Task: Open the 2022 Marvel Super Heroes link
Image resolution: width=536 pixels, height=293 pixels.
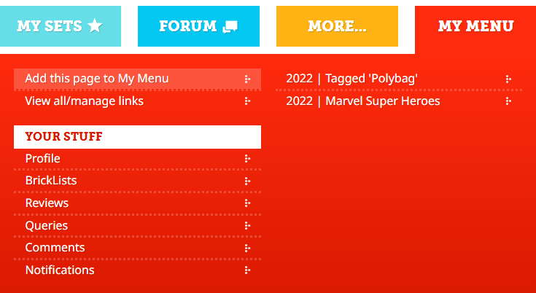Action: (x=363, y=101)
